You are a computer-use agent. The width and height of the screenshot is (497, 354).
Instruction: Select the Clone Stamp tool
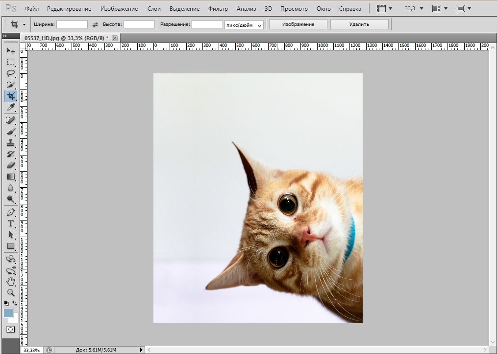pyautogui.click(x=10, y=143)
